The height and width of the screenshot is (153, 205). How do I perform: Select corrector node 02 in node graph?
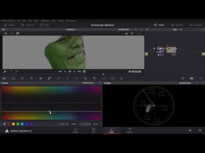(x=172, y=50)
